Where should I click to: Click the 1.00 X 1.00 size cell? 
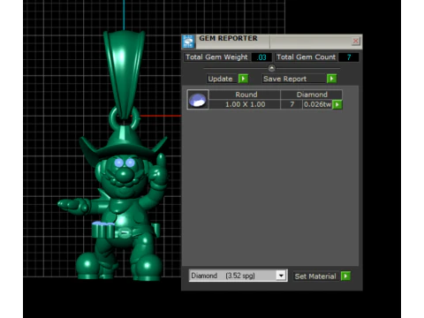[x=245, y=104]
